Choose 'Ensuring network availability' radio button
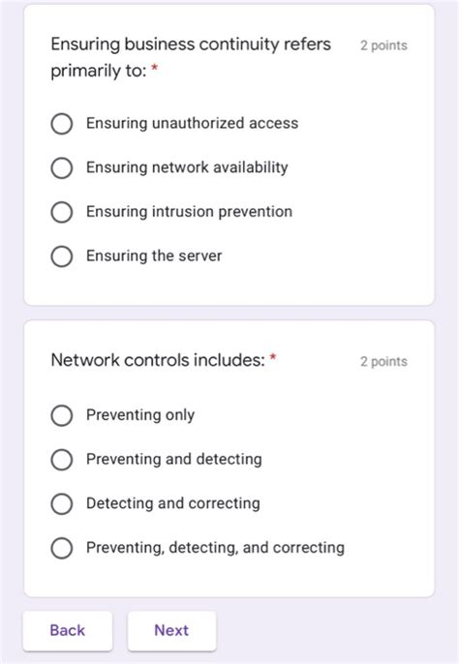The image size is (459, 664). (62, 167)
